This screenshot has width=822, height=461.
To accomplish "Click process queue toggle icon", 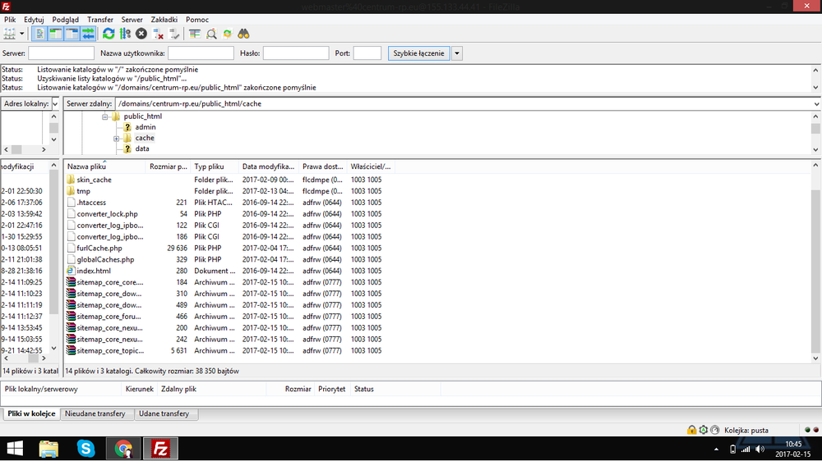I will [125, 34].
